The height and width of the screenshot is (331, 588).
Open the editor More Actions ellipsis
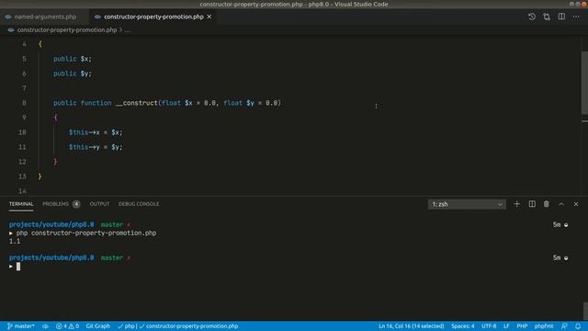[x=576, y=17]
